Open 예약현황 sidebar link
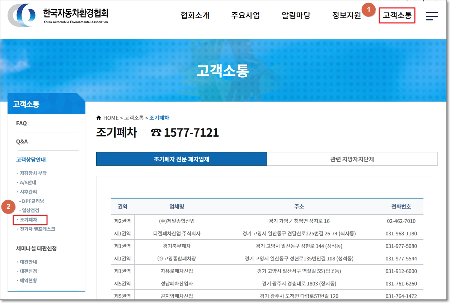Image resolution: width=450 pixels, height=303 pixels. 28,280
